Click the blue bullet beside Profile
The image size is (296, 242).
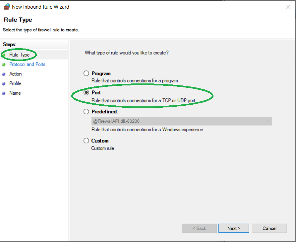[4, 84]
